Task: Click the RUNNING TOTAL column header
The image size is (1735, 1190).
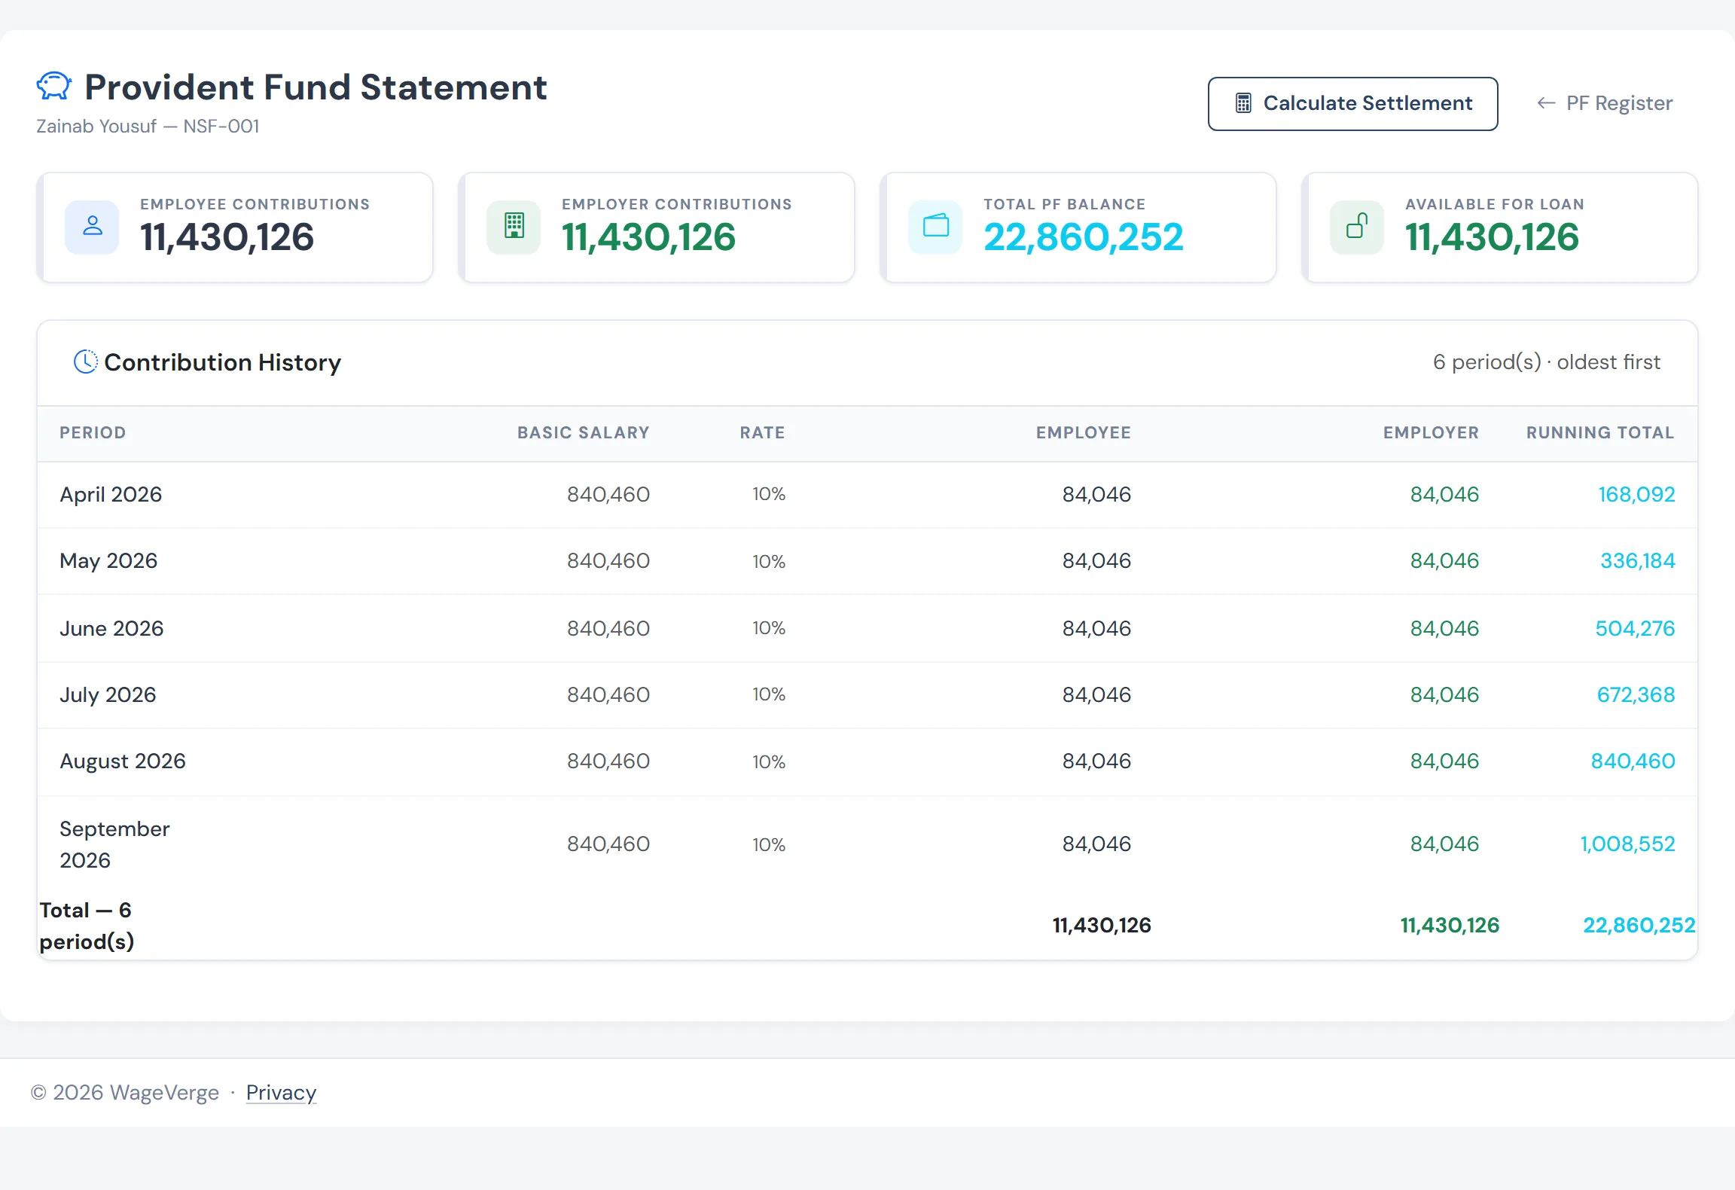Action: (1600, 432)
